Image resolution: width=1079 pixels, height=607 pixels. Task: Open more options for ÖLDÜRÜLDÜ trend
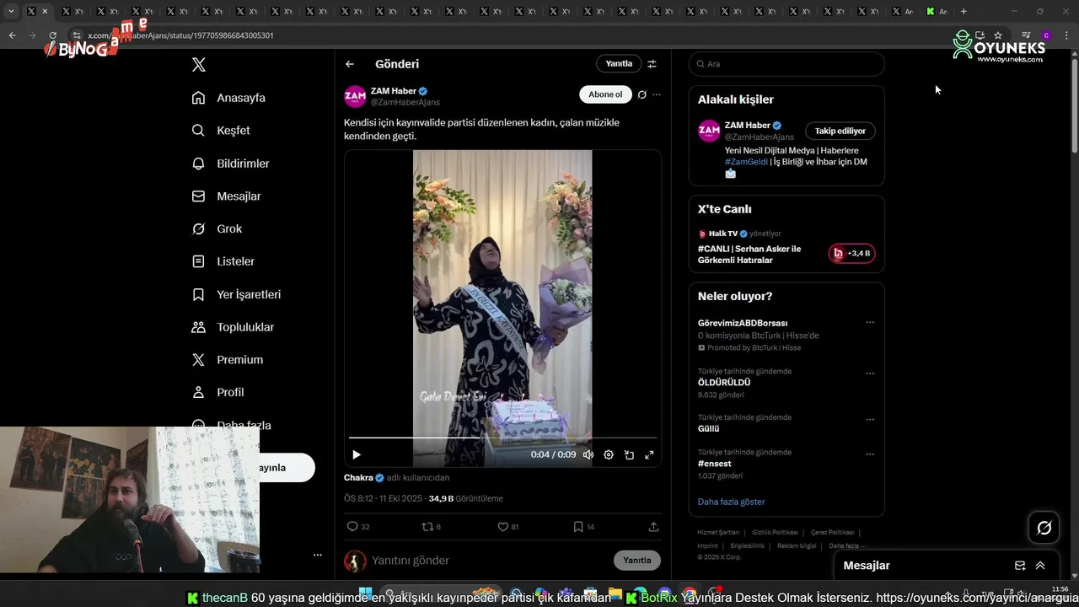[870, 373]
